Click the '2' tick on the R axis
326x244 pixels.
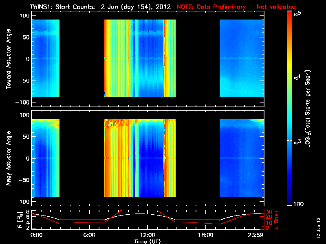coord(28,228)
